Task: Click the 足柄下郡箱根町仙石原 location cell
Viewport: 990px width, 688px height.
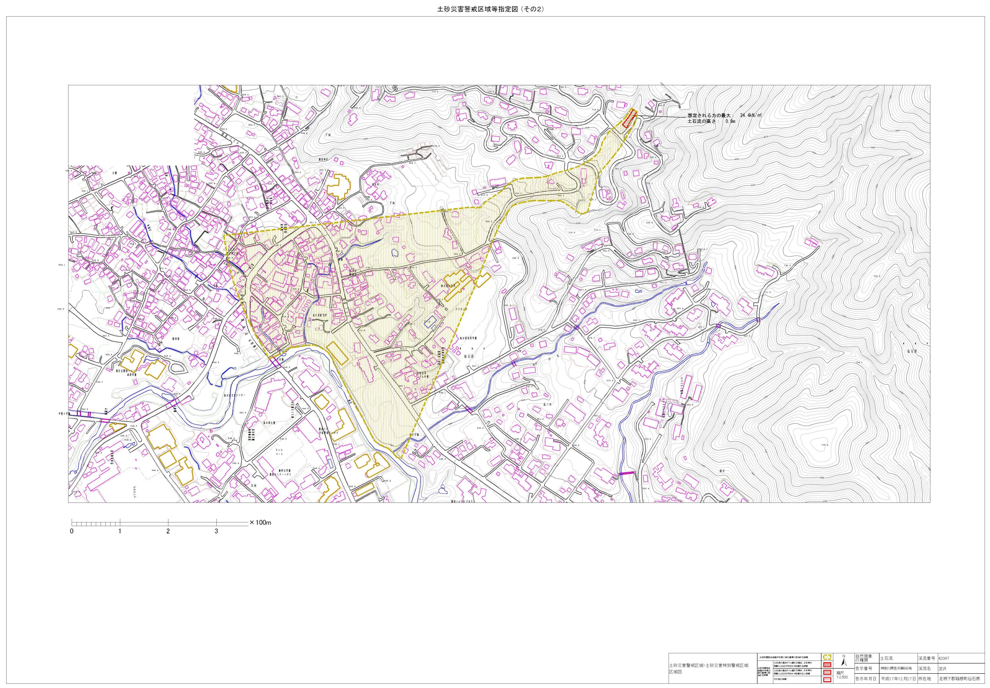Action: click(959, 679)
